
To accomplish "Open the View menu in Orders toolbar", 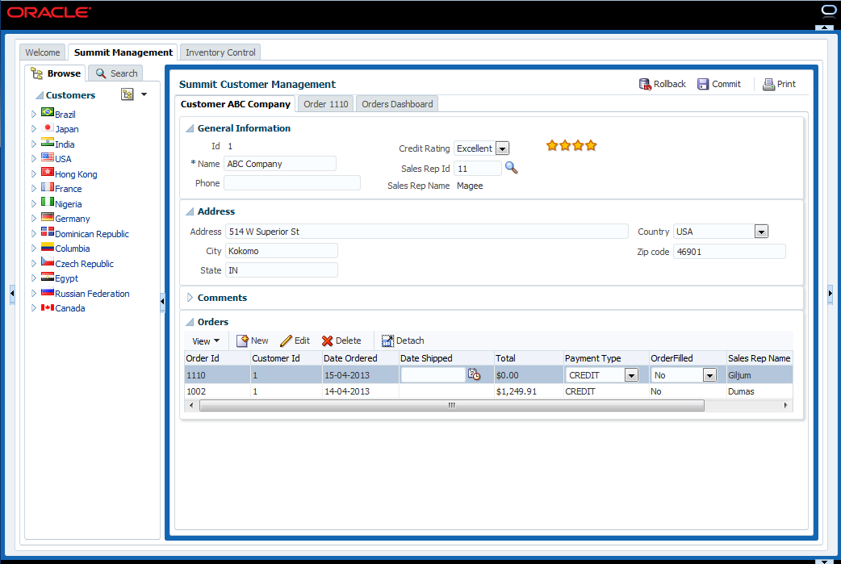I will [206, 341].
